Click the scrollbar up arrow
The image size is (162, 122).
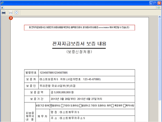(x=160, y=17)
